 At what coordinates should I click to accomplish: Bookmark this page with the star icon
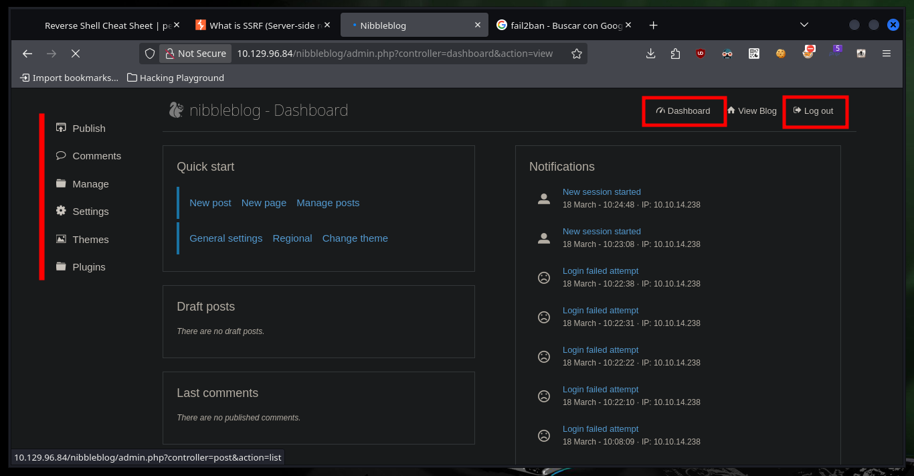(577, 54)
